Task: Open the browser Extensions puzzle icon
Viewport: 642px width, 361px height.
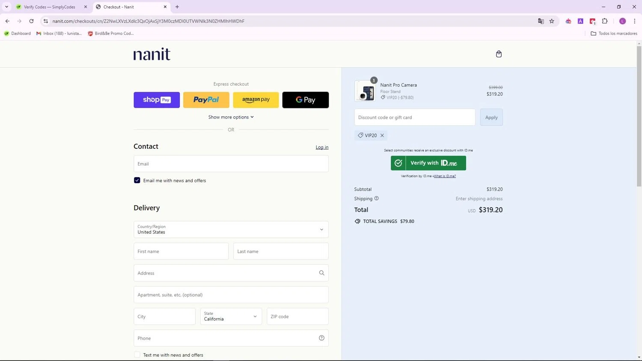Action: click(x=605, y=21)
